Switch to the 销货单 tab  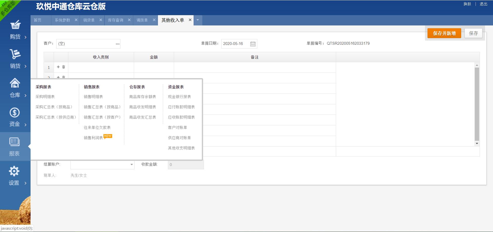tap(89, 20)
